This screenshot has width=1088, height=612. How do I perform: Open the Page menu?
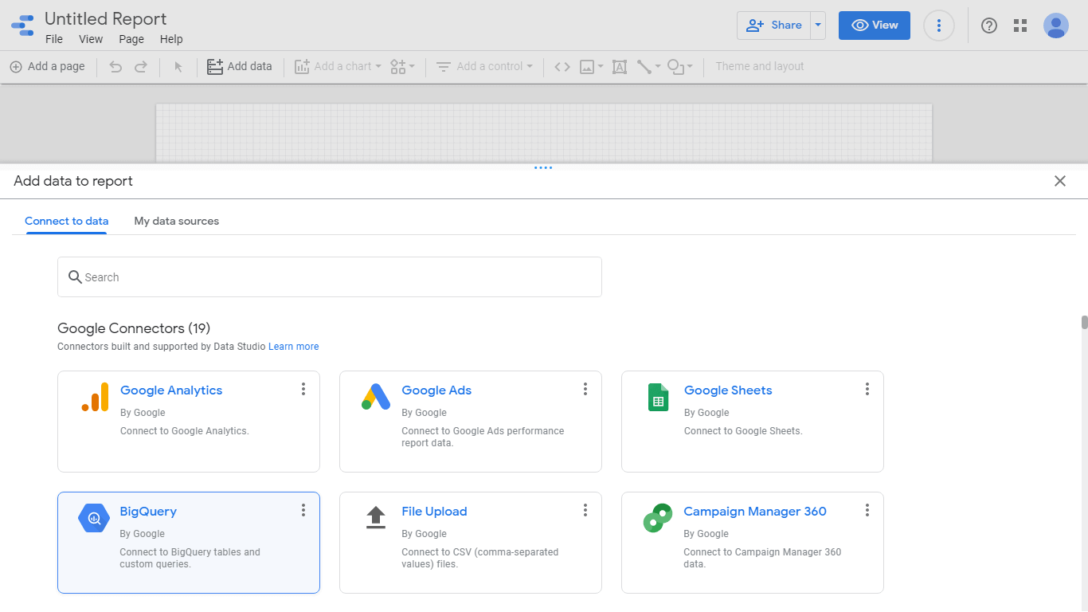[x=131, y=39]
